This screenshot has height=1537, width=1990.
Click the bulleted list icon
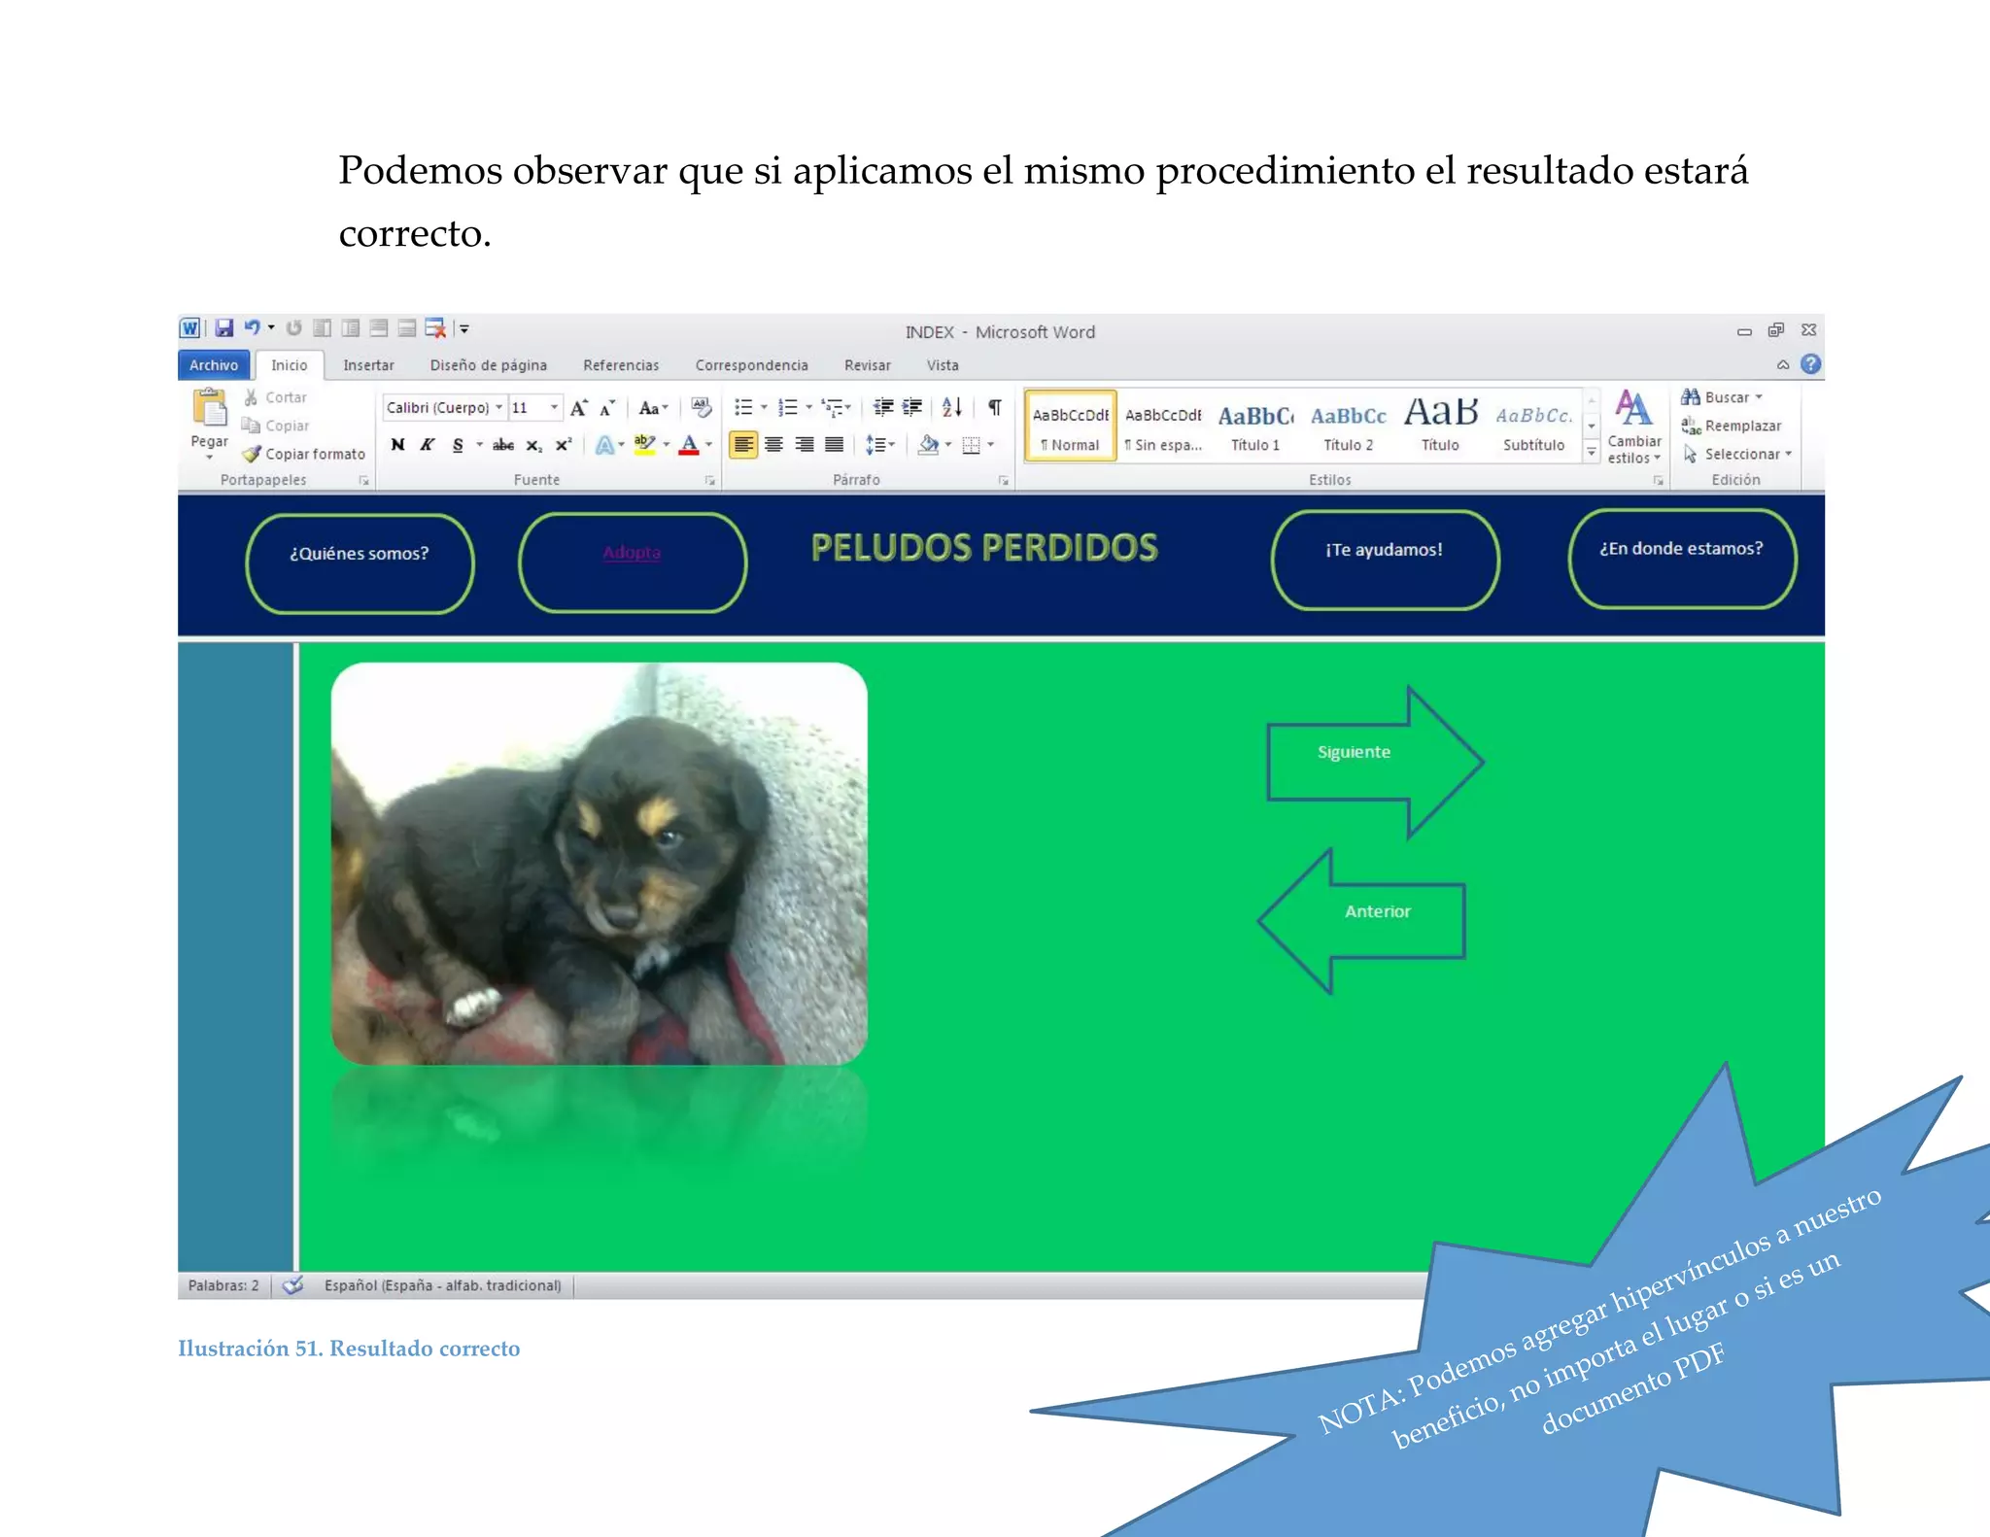click(743, 407)
